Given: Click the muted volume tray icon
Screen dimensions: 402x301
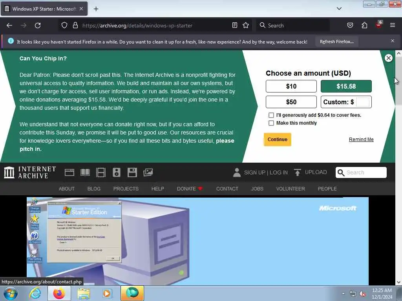Looking at the screenshot, I should click(362, 294).
